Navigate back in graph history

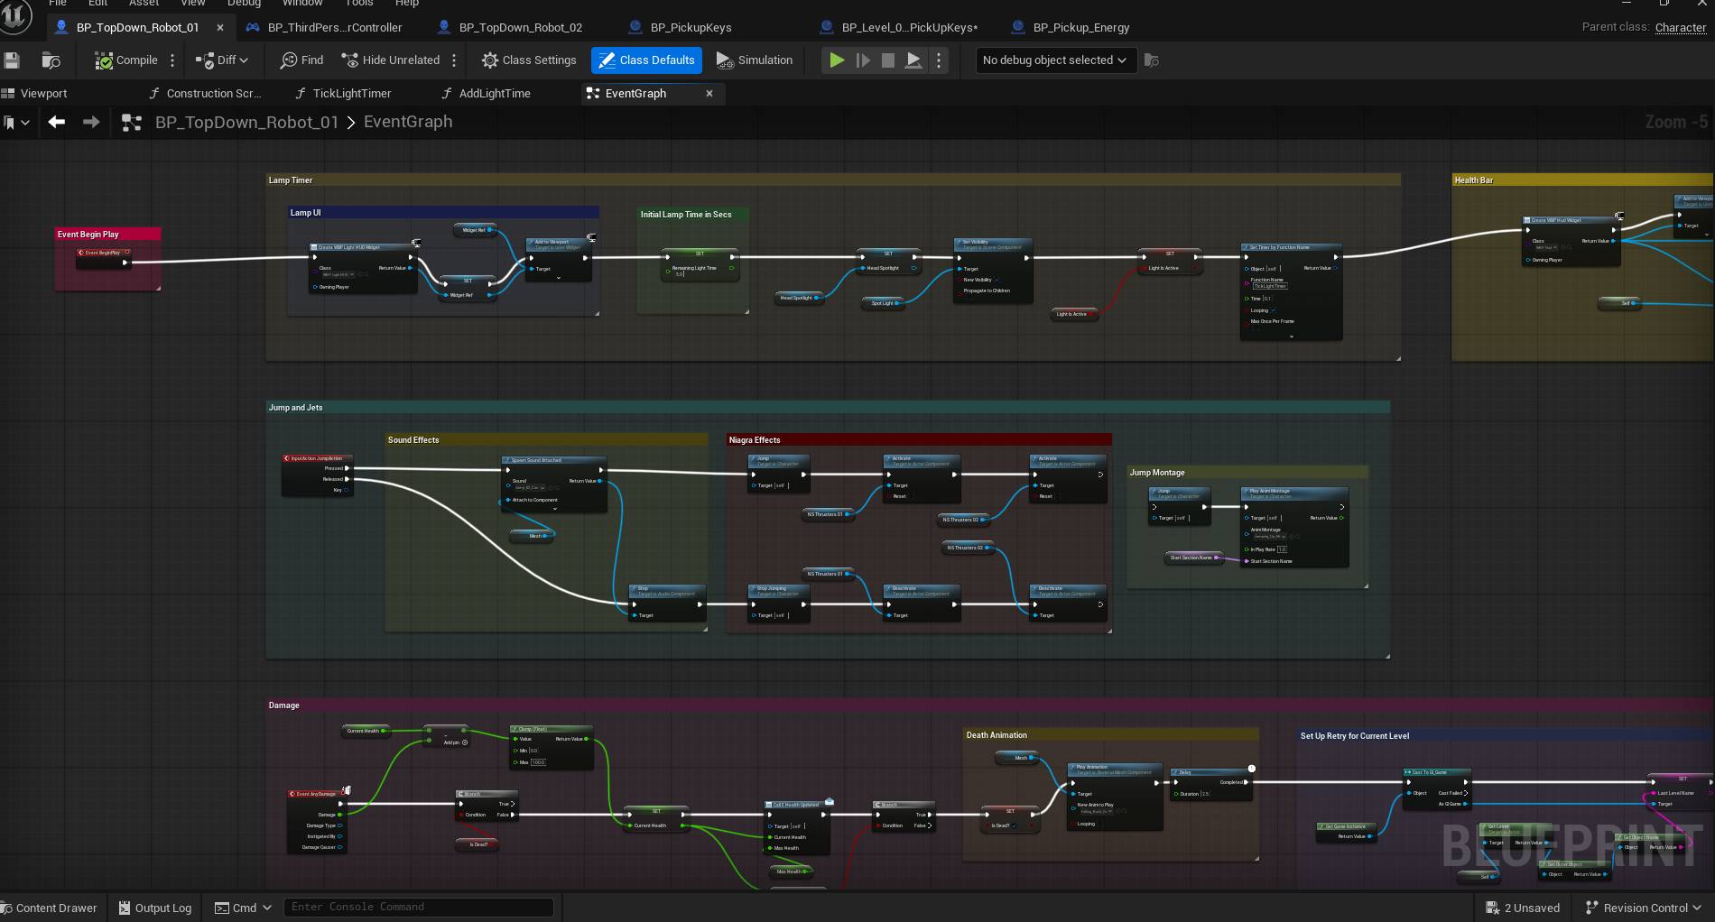point(57,122)
